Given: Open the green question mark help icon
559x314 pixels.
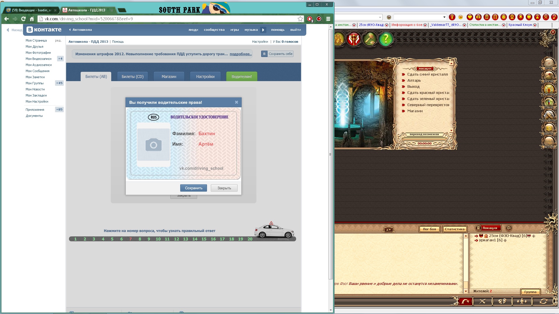Looking at the screenshot, I should [x=386, y=39].
